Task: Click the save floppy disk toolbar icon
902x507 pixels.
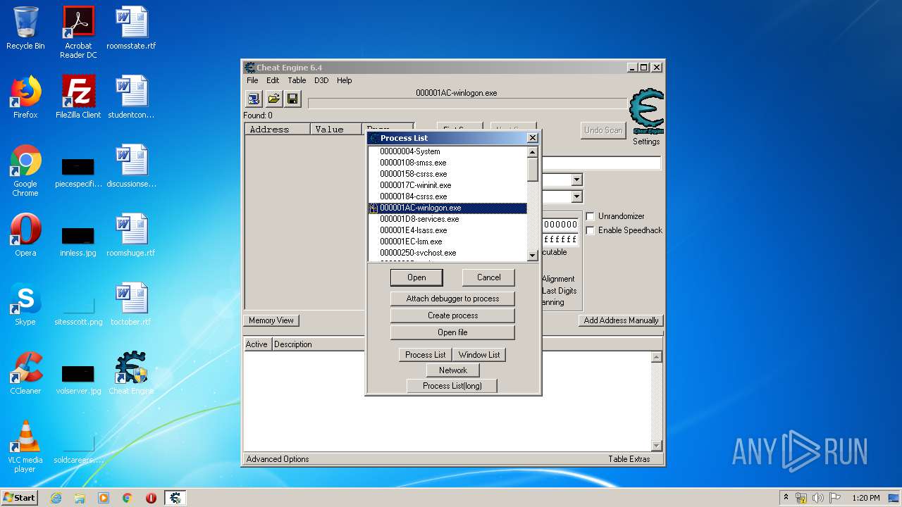Action: click(292, 99)
